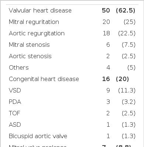Image resolution: width=144 pixels, height=147 pixels.
Task: Click the VSD row label
Action: [x=15, y=90]
